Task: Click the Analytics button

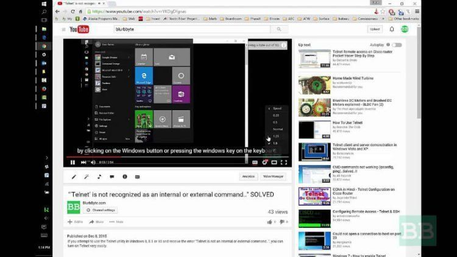Action: tap(249, 176)
